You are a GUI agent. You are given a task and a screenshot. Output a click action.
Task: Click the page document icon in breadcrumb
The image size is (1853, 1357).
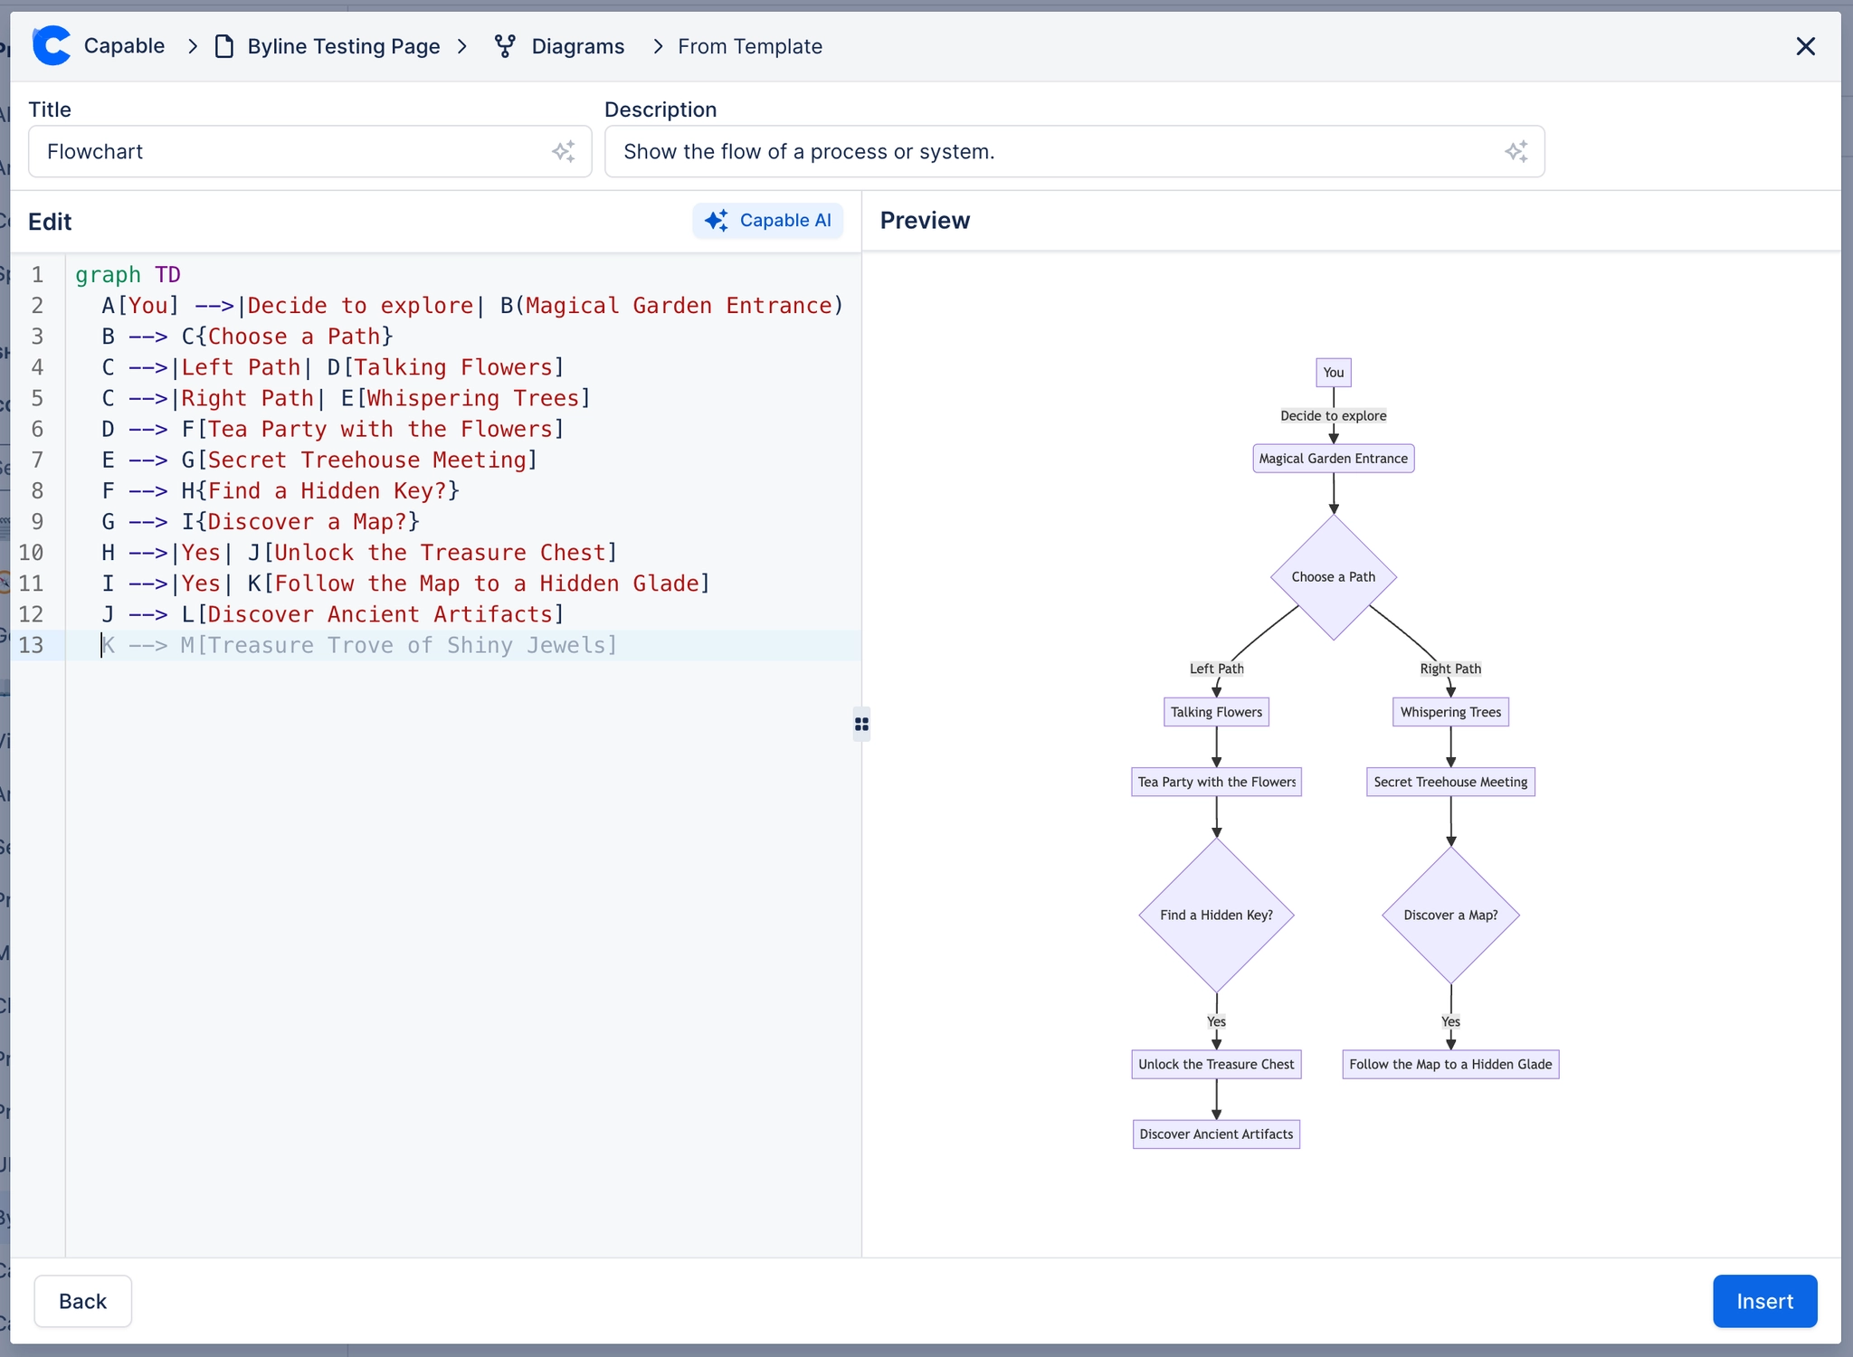(x=223, y=46)
